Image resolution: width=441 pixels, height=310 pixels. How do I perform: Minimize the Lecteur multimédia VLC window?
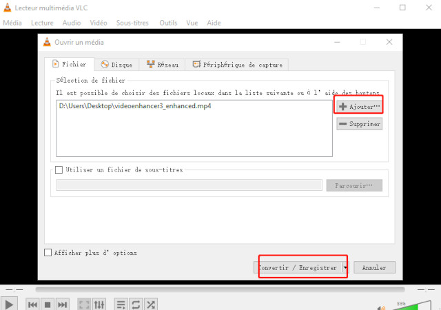pos(377,8)
